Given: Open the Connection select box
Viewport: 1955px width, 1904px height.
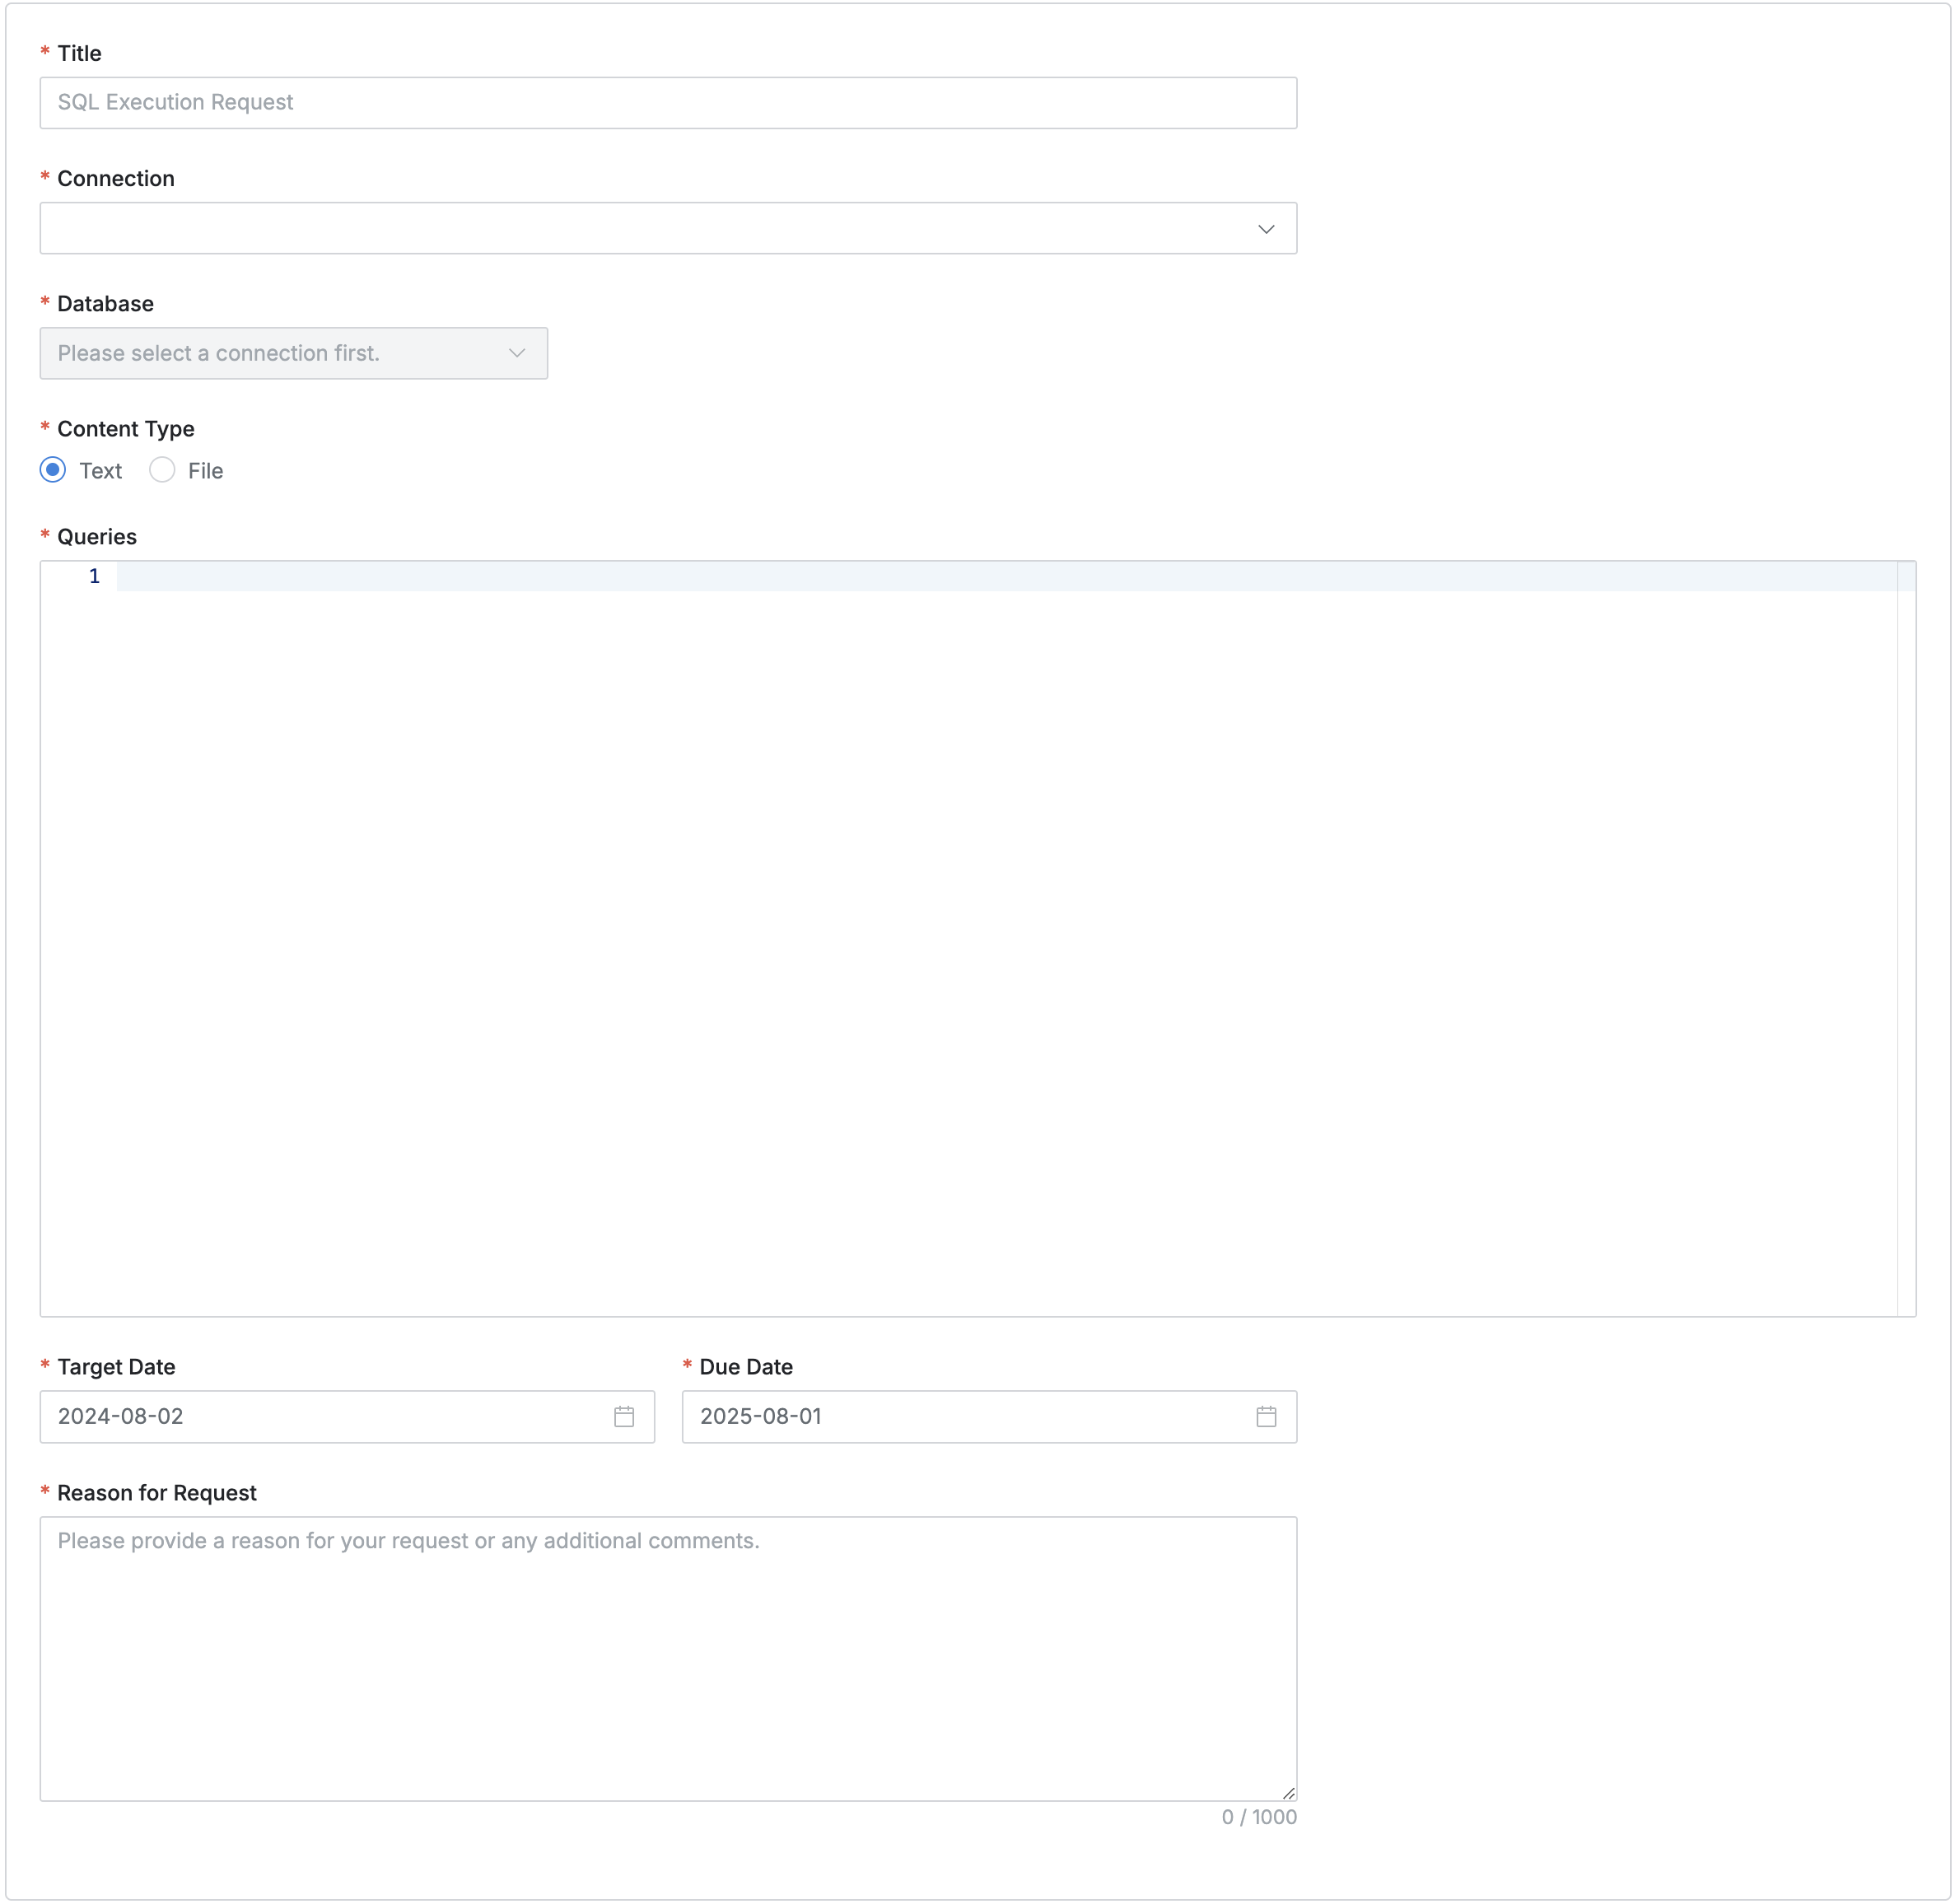Looking at the screenshot, I should [x=640, y=229].
